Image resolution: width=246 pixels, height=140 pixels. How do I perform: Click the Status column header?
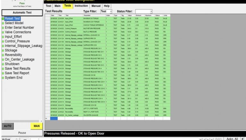coord(158,15)
